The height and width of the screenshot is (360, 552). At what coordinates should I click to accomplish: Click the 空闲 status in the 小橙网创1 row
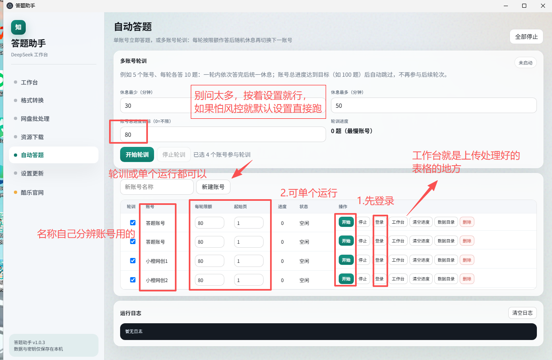tap(304, 261)
